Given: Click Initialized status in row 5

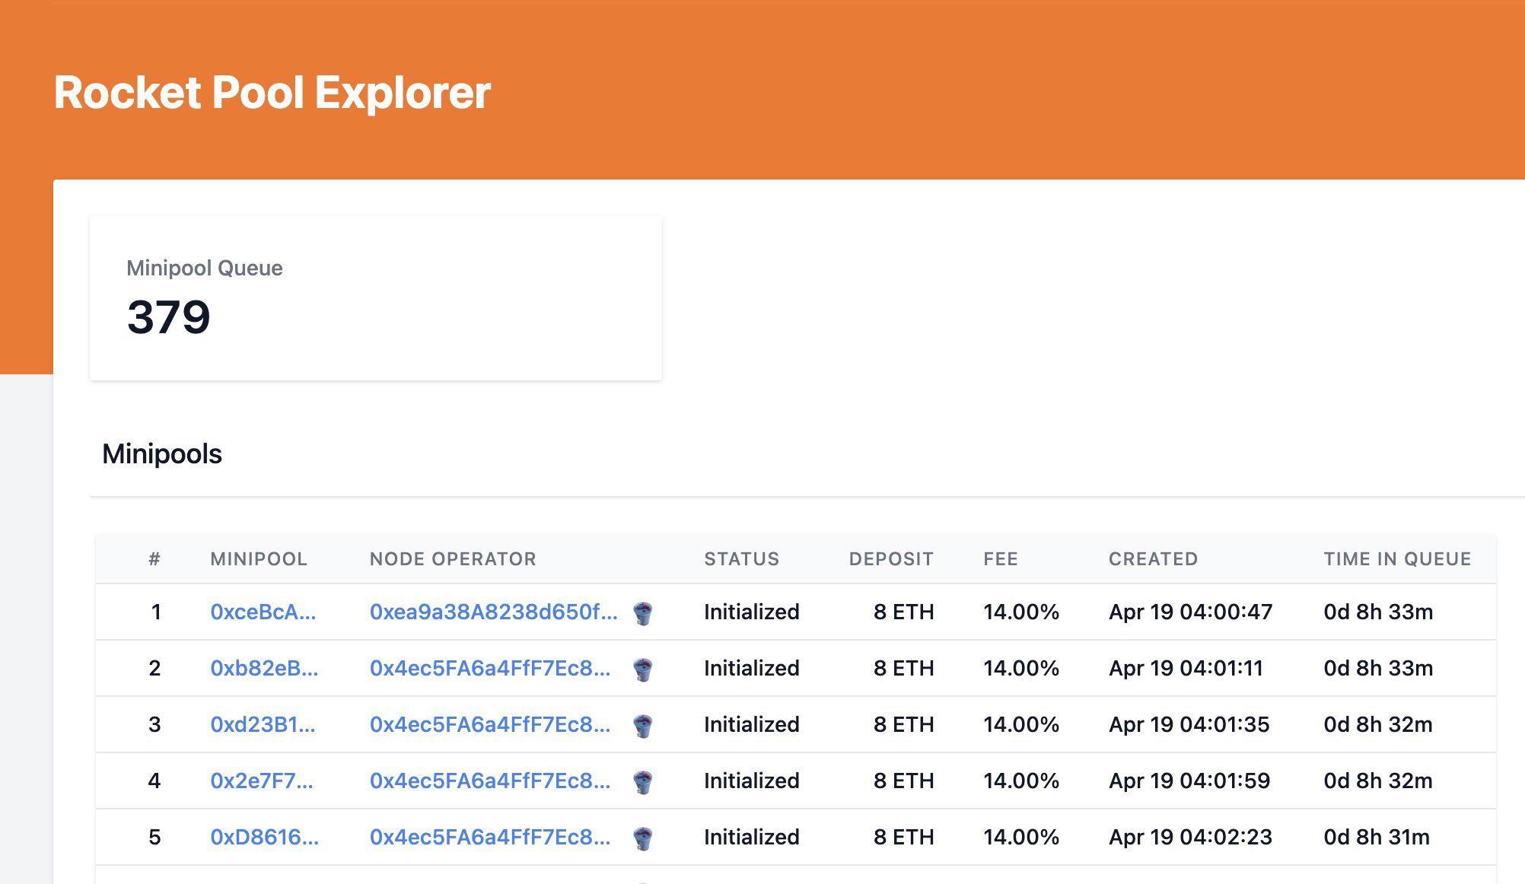Looking at the screenshot, I should click(x=752, y=837).
